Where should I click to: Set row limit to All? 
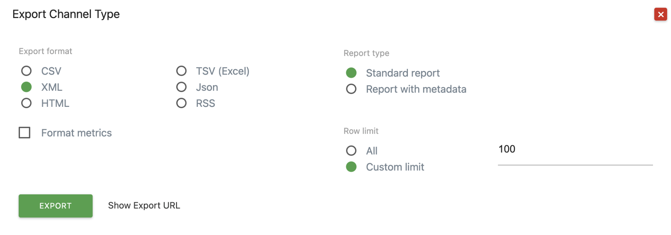point(351,151)
